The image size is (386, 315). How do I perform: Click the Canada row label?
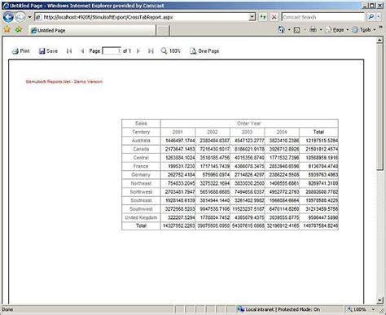click(141, 149)
